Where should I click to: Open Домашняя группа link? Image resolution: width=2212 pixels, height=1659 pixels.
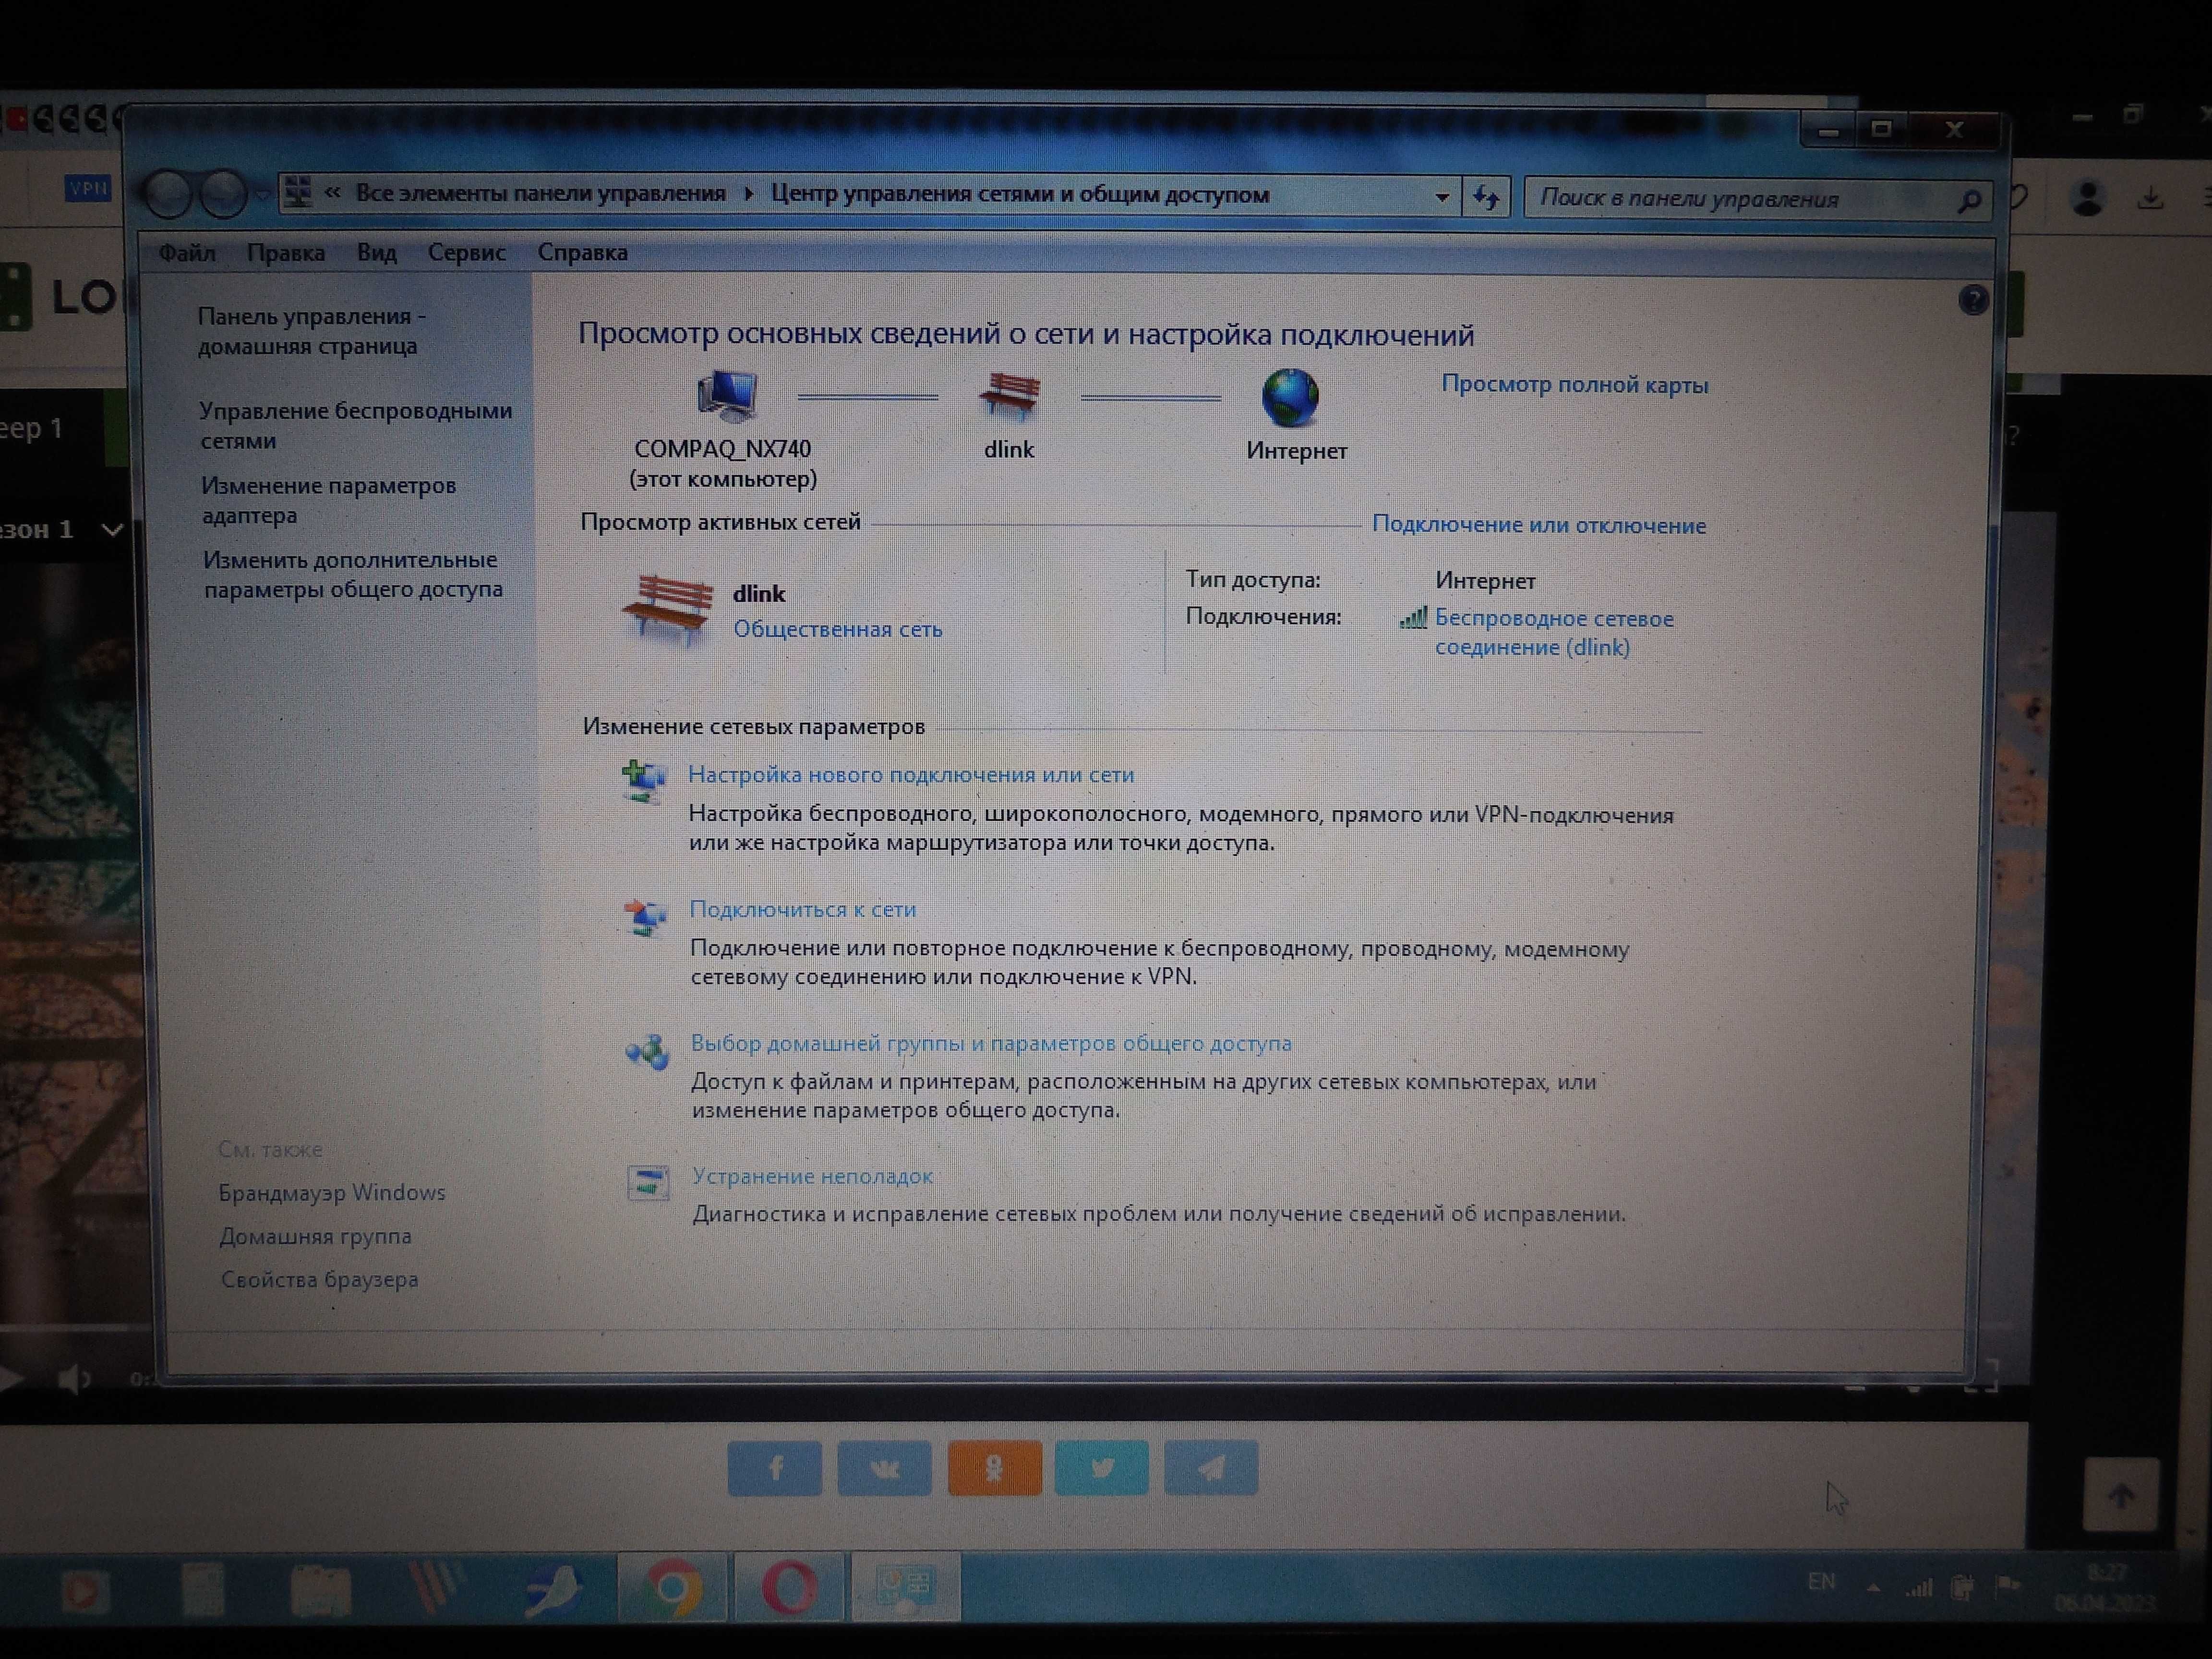[x=315, y=1236]
